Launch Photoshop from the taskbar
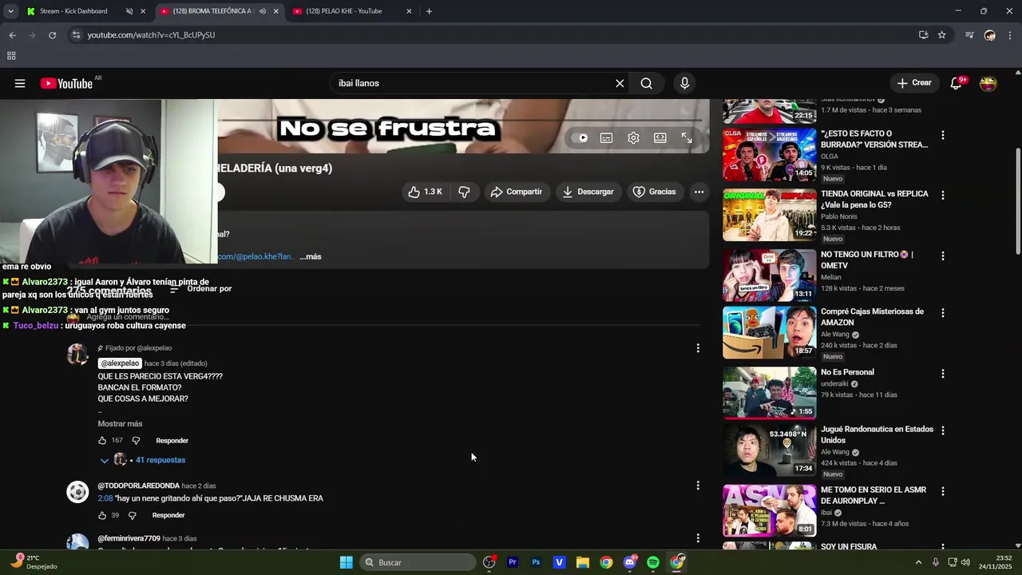The height and width of the screenshot is (575, 1022). tap(536, 562)
